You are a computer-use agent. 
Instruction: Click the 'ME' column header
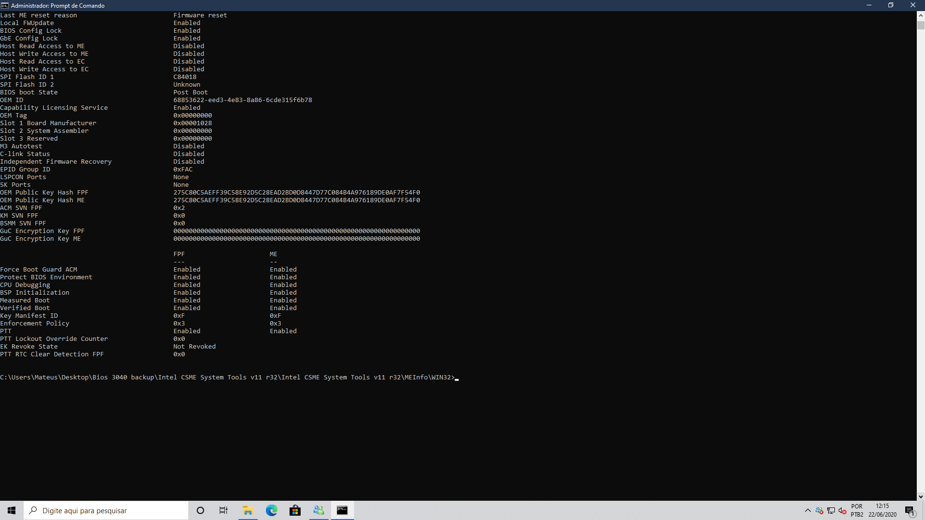pos(274,254)
